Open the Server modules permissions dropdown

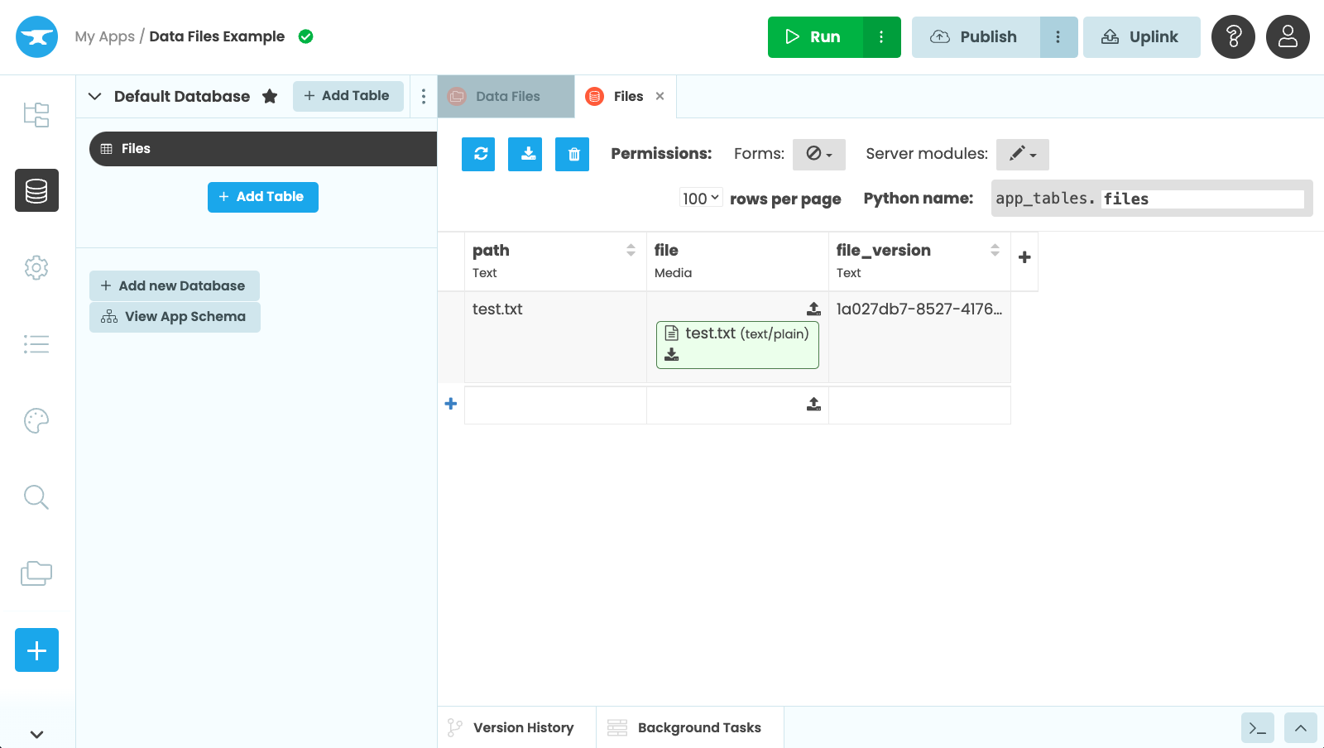(x=1022, y=154)
